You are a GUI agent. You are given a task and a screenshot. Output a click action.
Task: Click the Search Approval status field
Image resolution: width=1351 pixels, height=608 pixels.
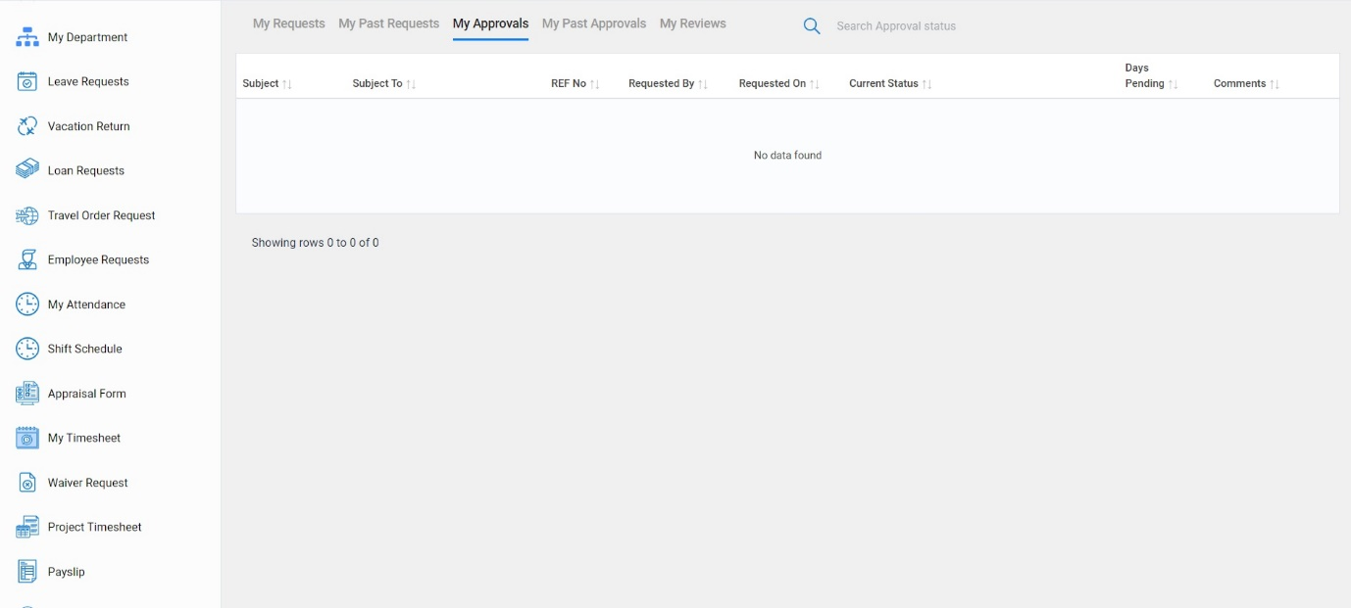[x=895, y=25]
